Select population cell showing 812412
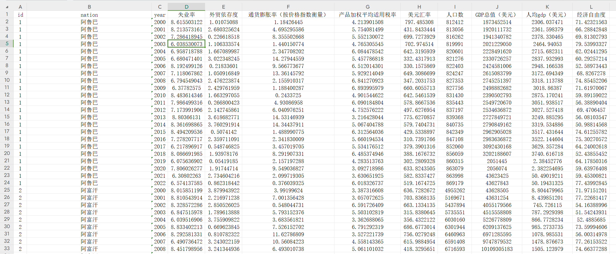616x254 pixels. point(455,22)
